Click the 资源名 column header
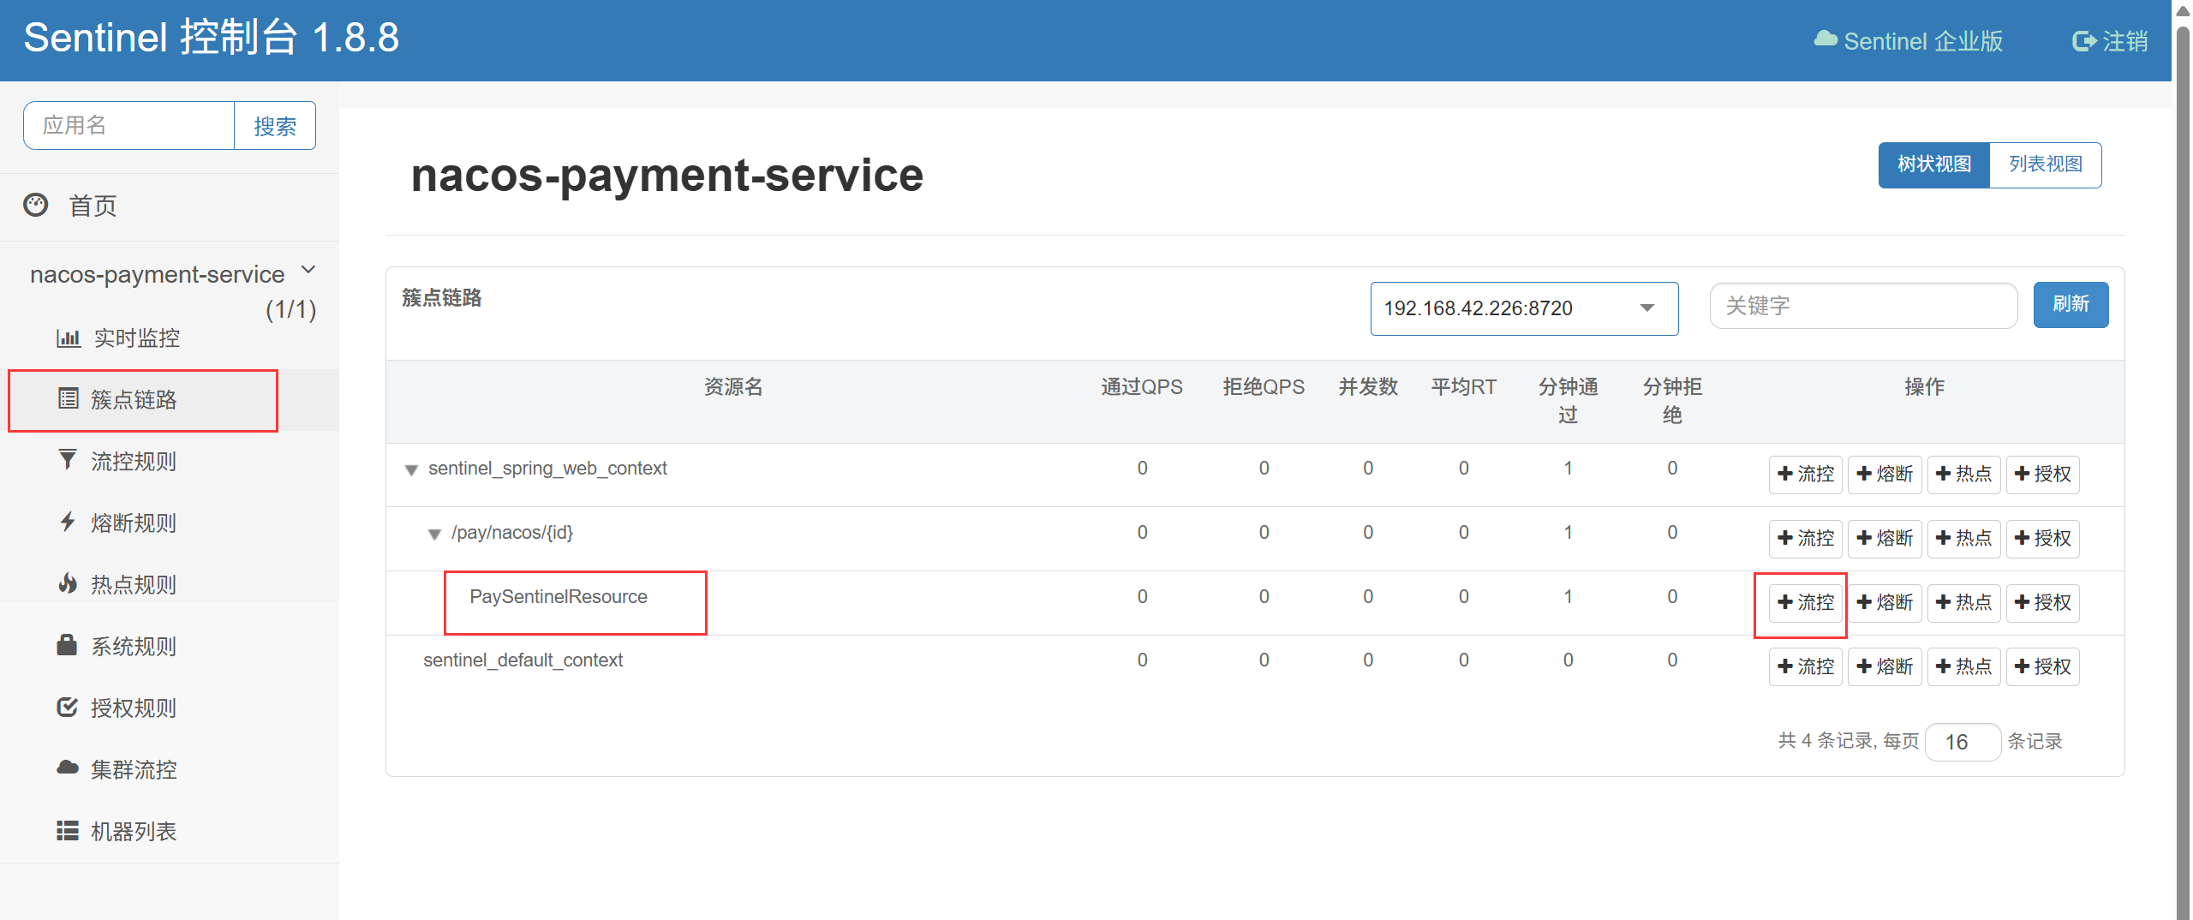The image size is (2193, 920). 733,387
